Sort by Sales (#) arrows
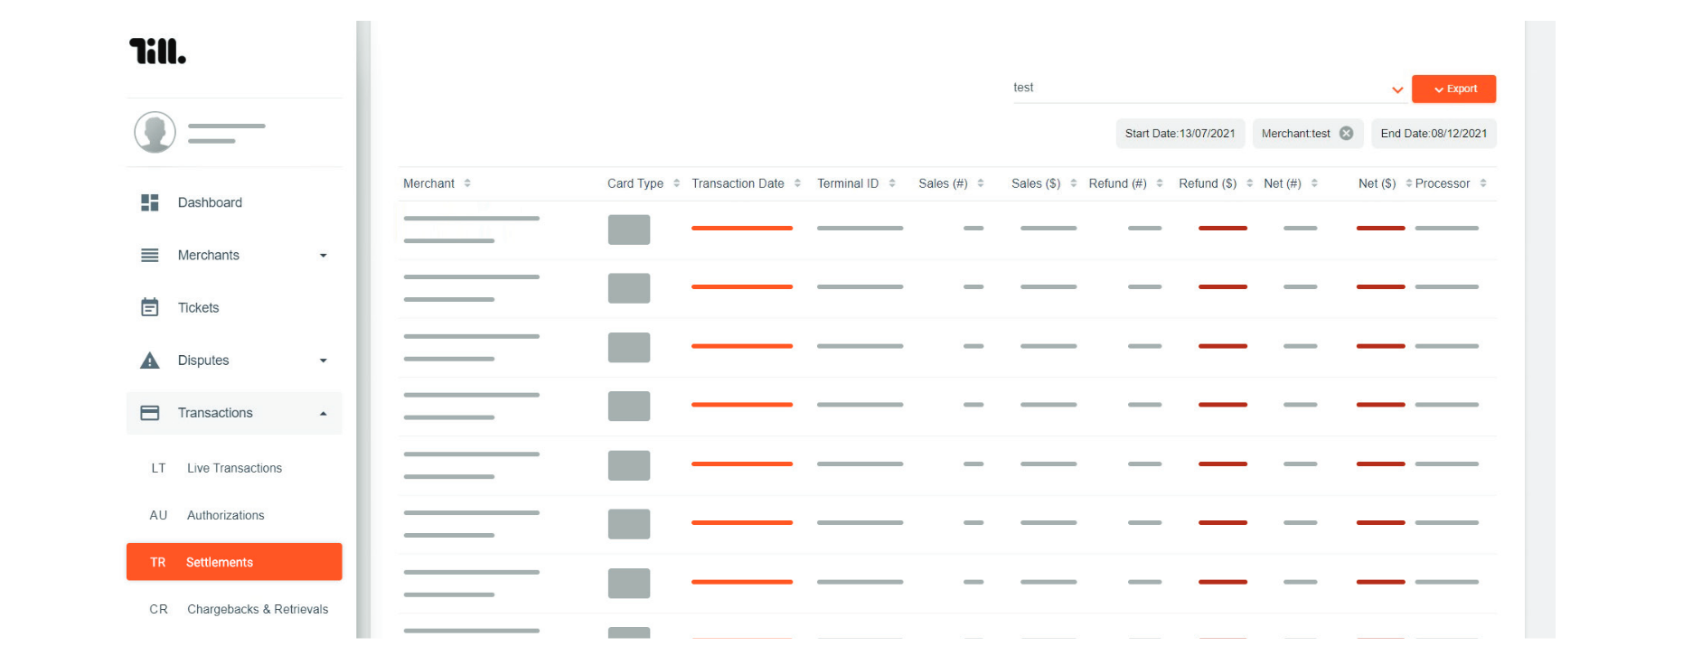 pos(981,183)
